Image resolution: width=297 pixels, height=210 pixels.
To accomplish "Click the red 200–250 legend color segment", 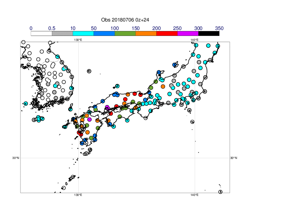I will (167, 33).
